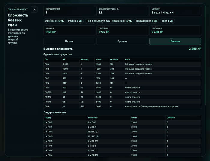This screenshot has height=161, width=210.
Task: Open the Низкая 1 150 XP card
Action: coord(69,31)
